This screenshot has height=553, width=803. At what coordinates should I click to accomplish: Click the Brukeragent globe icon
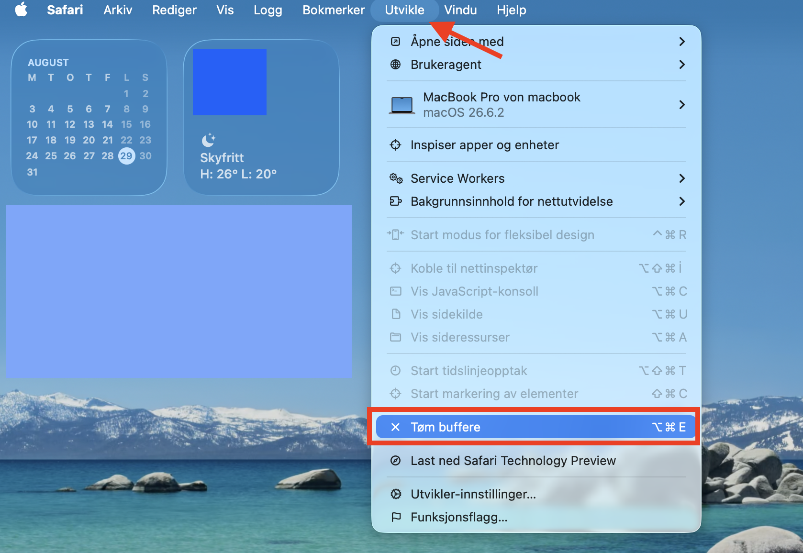pos(395,65)
